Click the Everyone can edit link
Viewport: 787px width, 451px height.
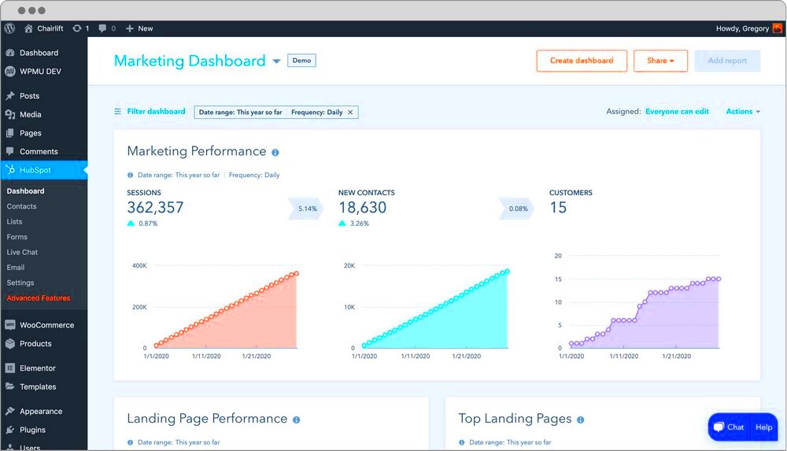(x=677, y=112)
